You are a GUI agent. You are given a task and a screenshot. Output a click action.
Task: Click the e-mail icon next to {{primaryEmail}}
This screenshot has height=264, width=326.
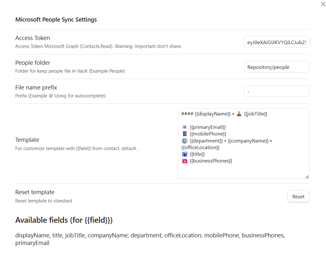184,127
